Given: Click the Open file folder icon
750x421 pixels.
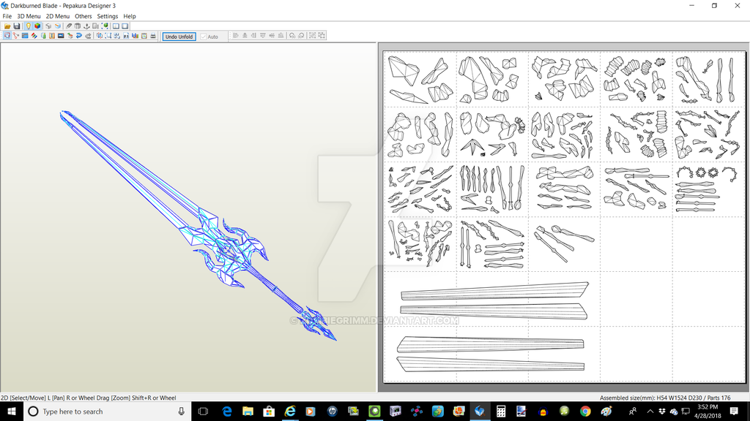Looking at the screenshot, I should coord(7,26).
